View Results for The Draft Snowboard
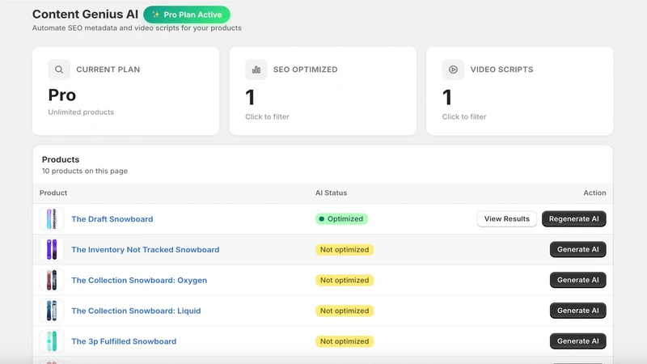The width and height of the screenshot is (647, 364). (507, 218)
